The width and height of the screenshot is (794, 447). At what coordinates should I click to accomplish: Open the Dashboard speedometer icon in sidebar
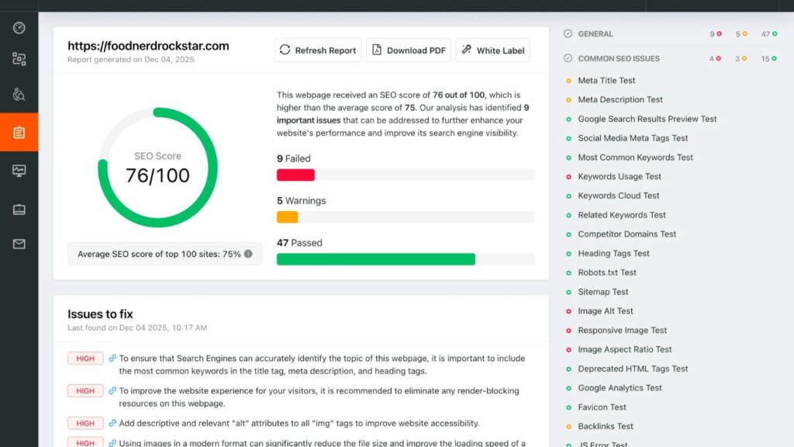click(x=19, y=29)
